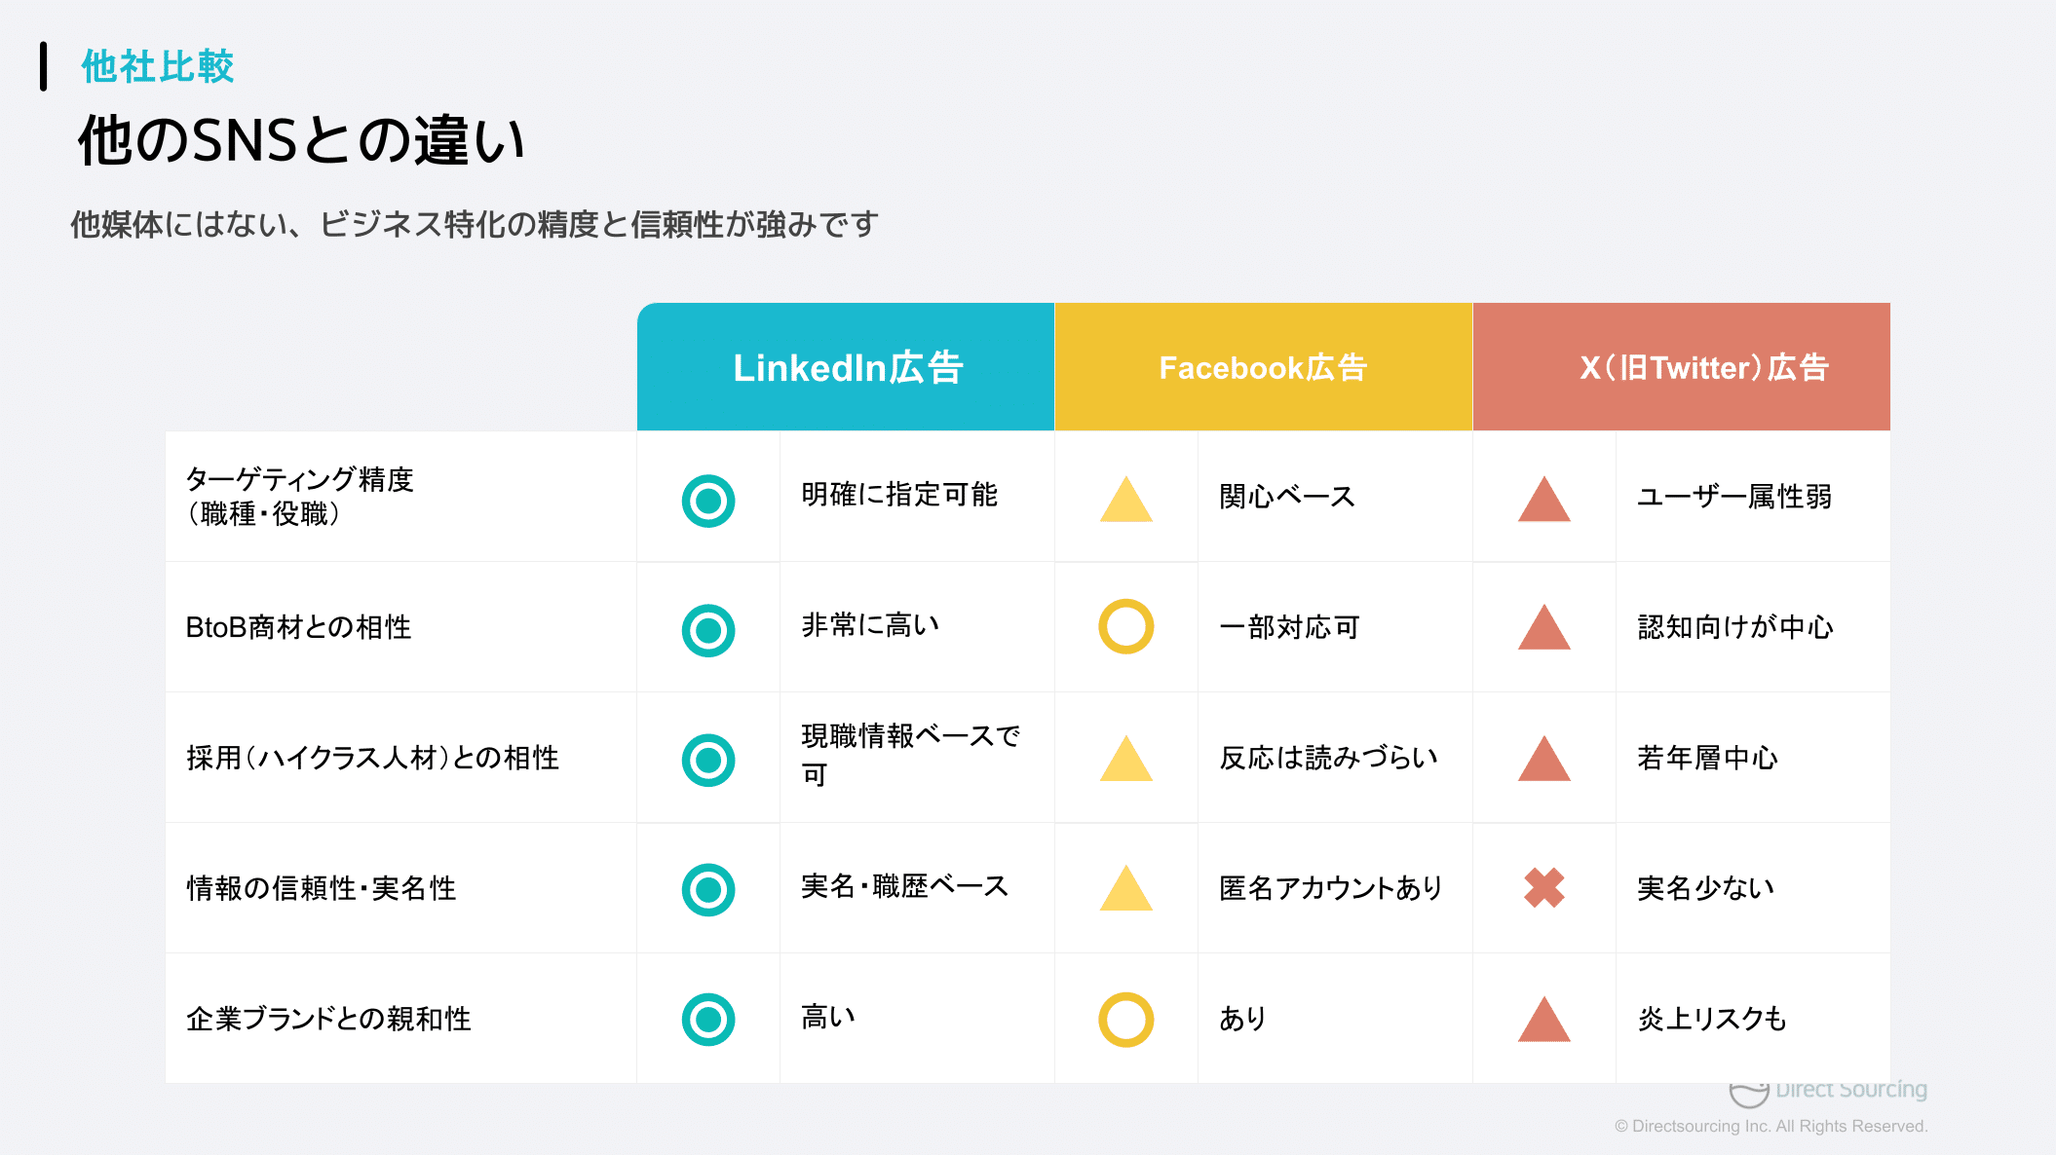Click the yellow circle beside 一部対応可
The height and width of the screenshot is (1155, 2056).
point(1126,626)
